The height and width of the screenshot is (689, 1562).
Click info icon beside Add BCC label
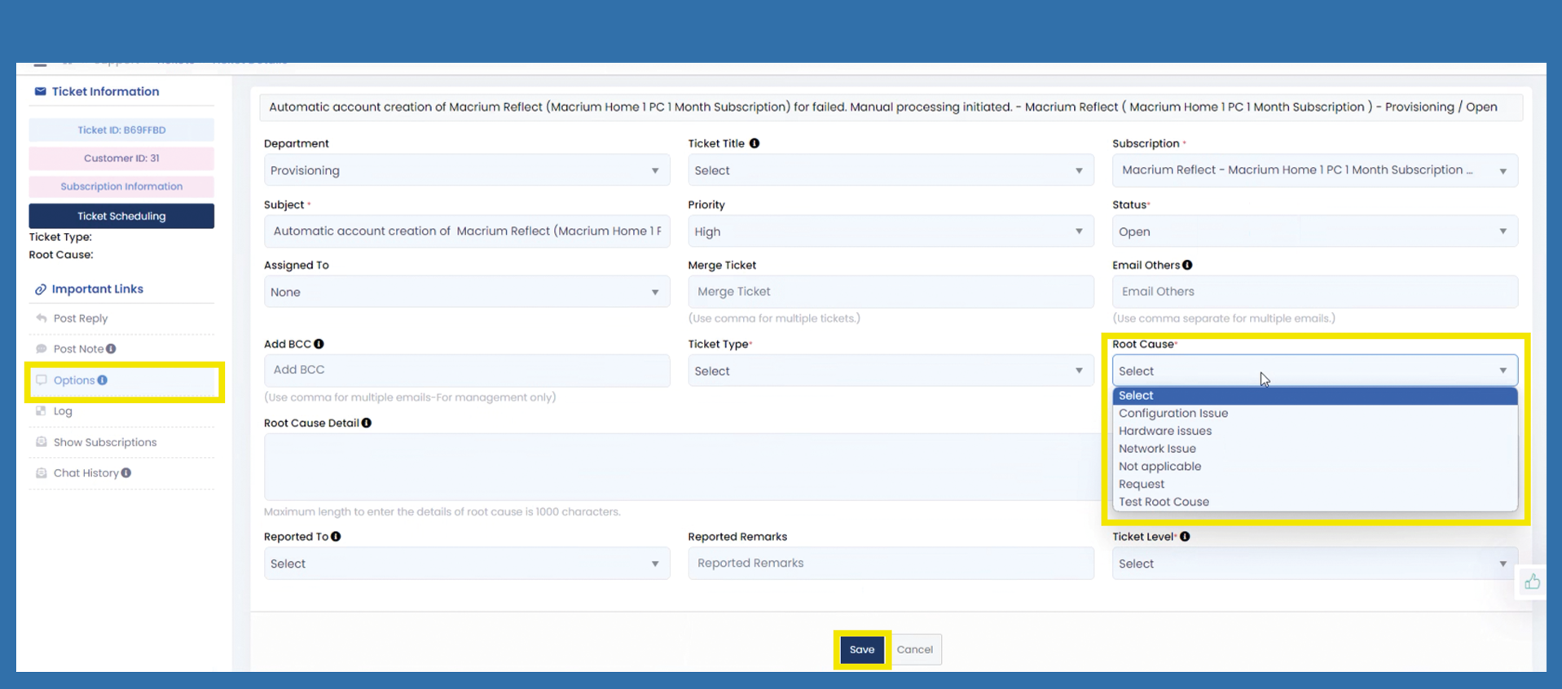pos(319,344)
